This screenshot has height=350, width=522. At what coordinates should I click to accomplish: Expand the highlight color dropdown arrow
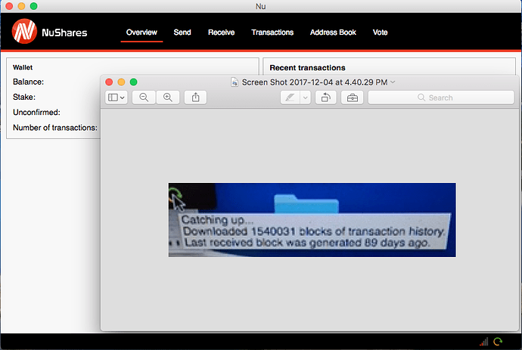pos(306,98)
